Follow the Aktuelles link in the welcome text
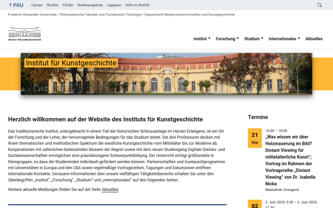The height and width of the screenshot is (208, 333). point(110,190)
